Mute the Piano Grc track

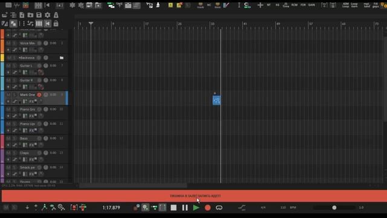(8, 109)
